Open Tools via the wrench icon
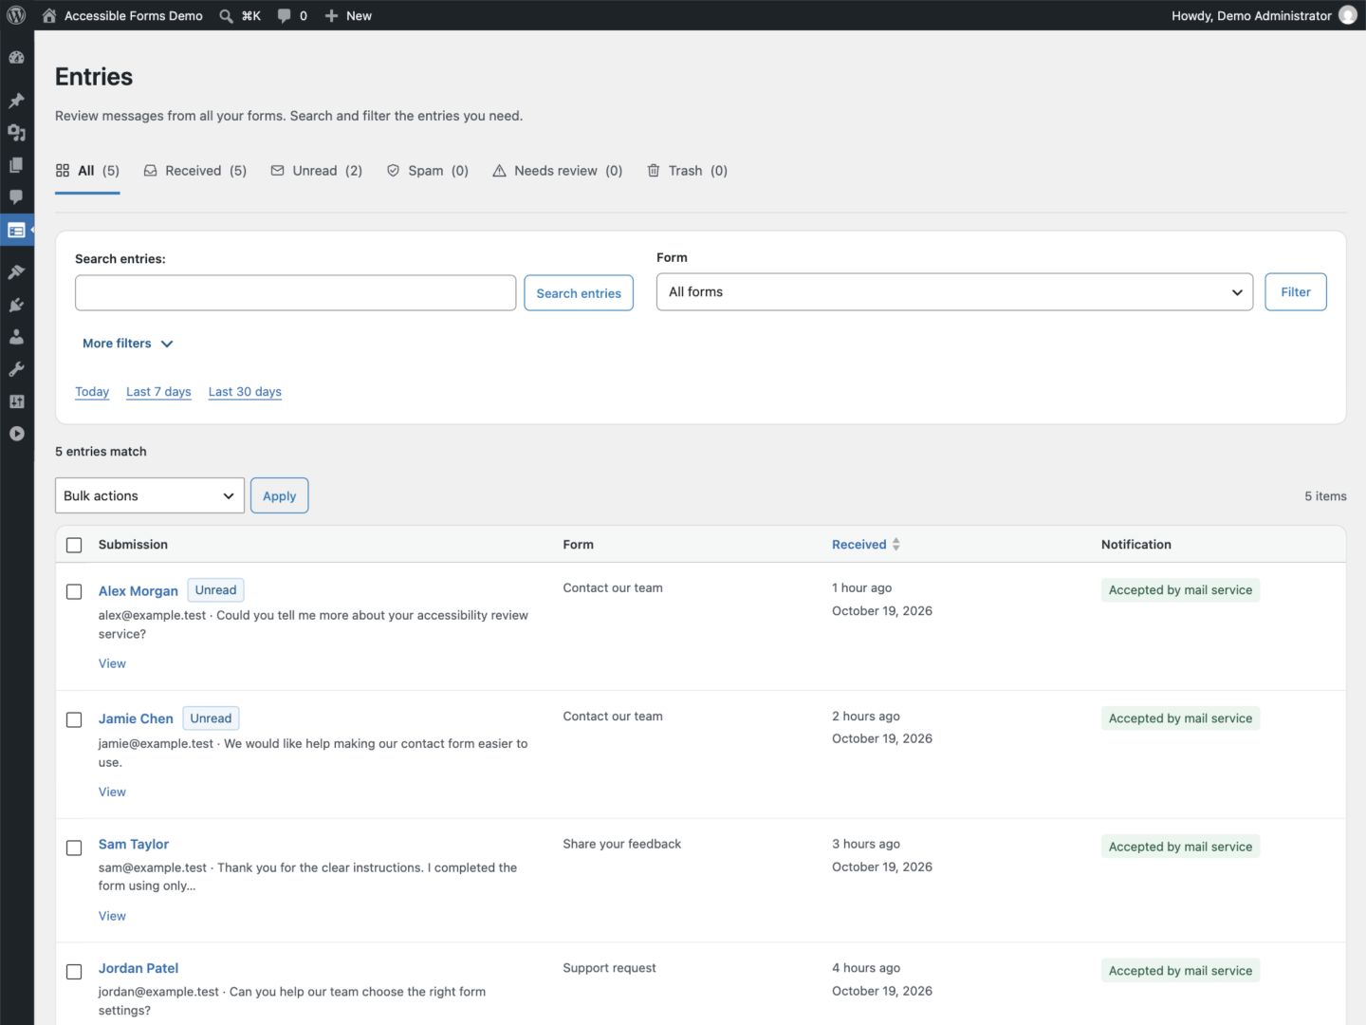This screenshot has width=1366, height=1025. tap(16, 369)
